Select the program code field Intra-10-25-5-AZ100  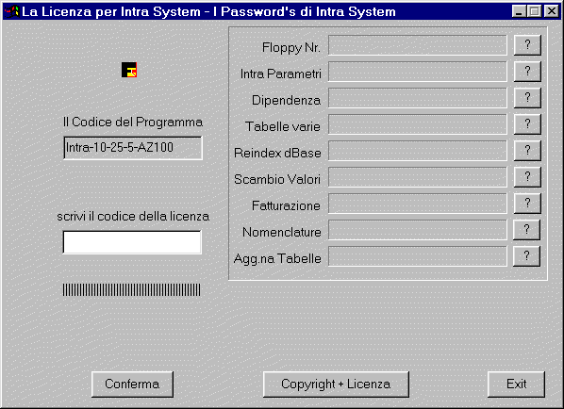coord(133,148)
